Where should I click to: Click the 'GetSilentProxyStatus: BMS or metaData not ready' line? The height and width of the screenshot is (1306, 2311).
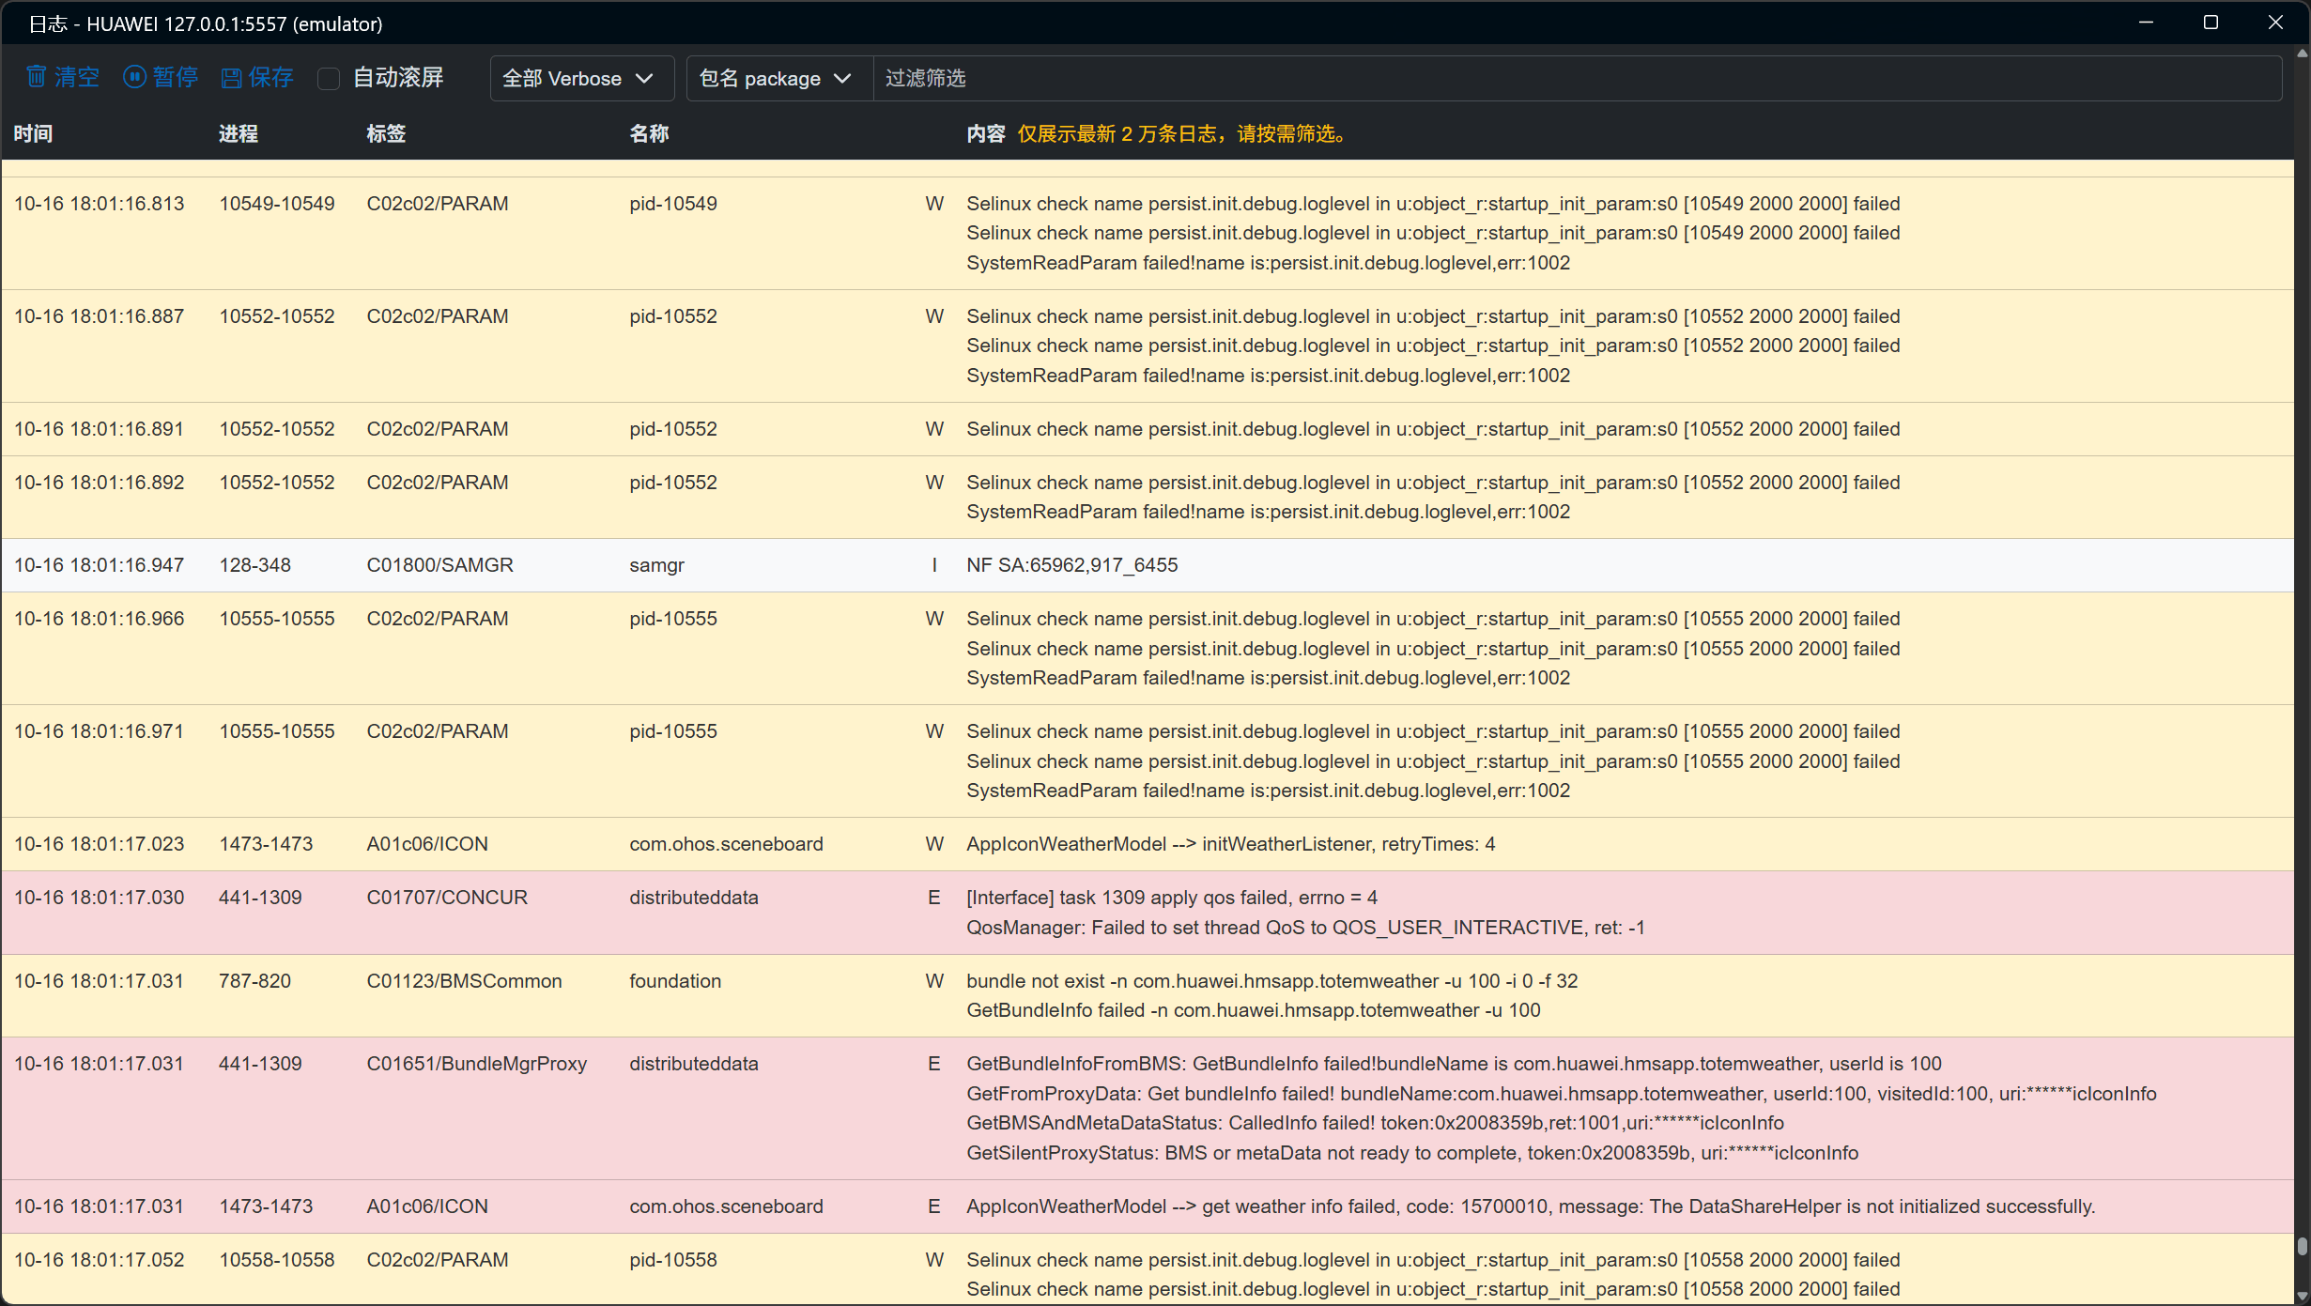click(1412, 1153)
